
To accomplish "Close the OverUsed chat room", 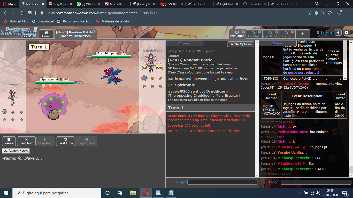I will pos(276,32).
